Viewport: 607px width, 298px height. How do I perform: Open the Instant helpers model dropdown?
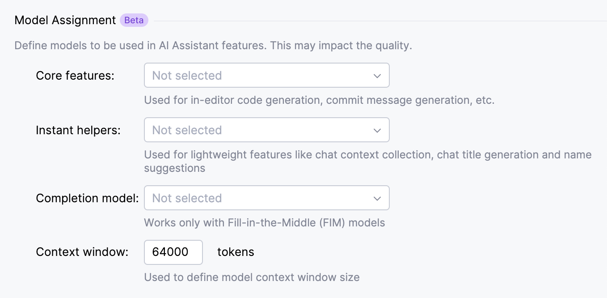266,130
